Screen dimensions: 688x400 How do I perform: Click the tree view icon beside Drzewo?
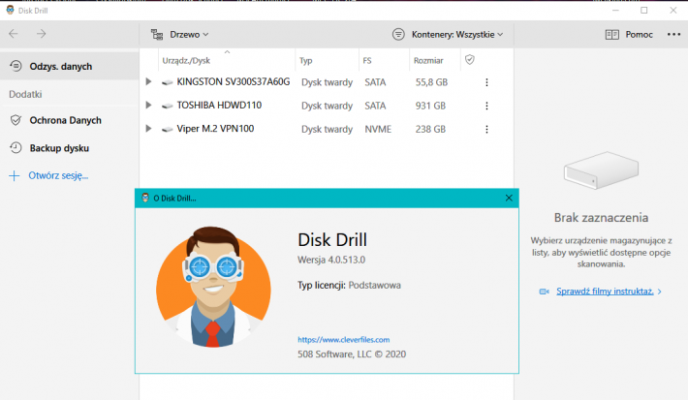pyautogui.click(x=157, y=34)
